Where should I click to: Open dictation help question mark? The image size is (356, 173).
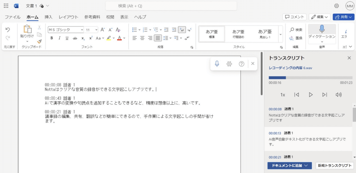241,64
